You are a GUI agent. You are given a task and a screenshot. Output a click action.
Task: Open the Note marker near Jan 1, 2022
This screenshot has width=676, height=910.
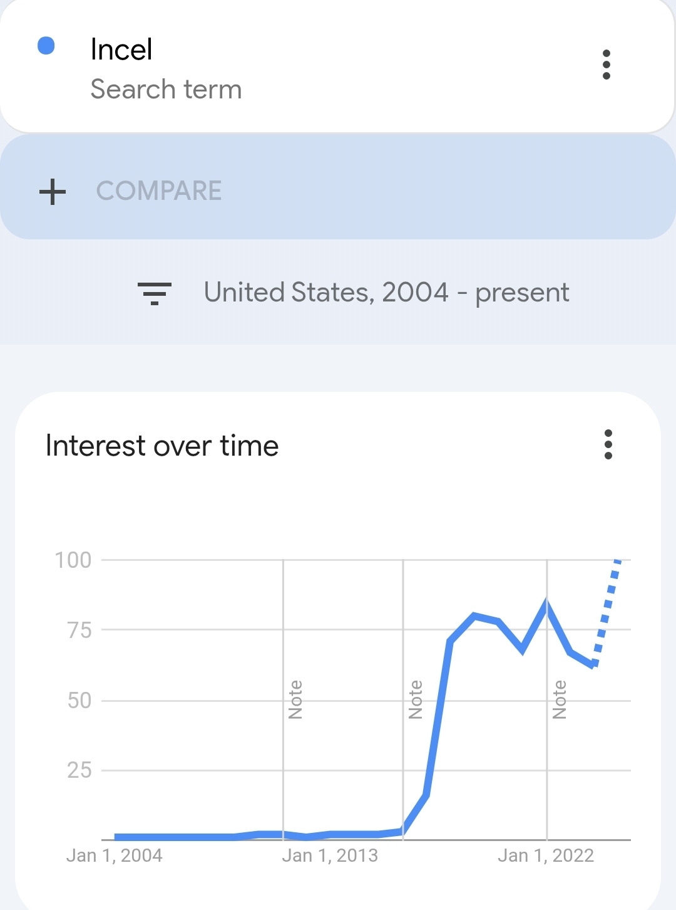560,699
